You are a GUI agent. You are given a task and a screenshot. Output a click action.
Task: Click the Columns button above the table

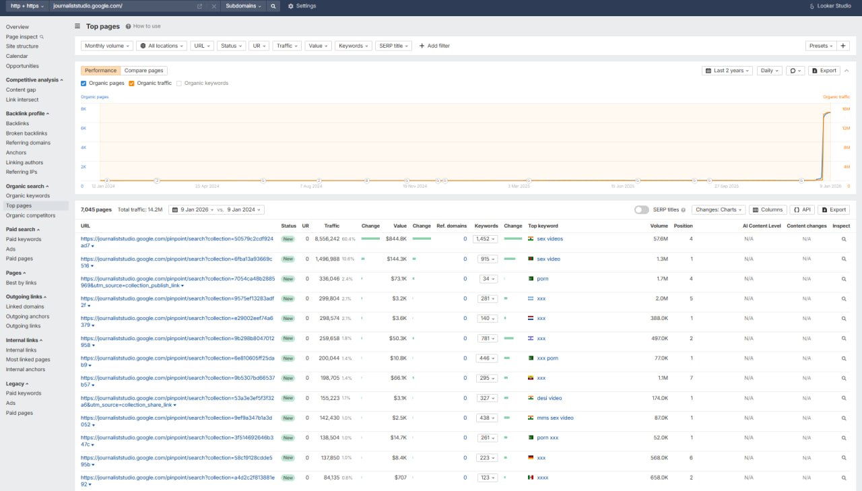click(x=768, y=209)
